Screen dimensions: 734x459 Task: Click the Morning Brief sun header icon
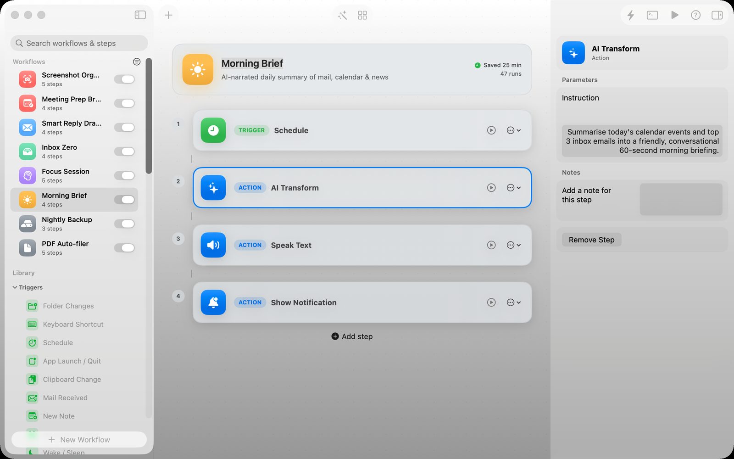coord(198,70)
